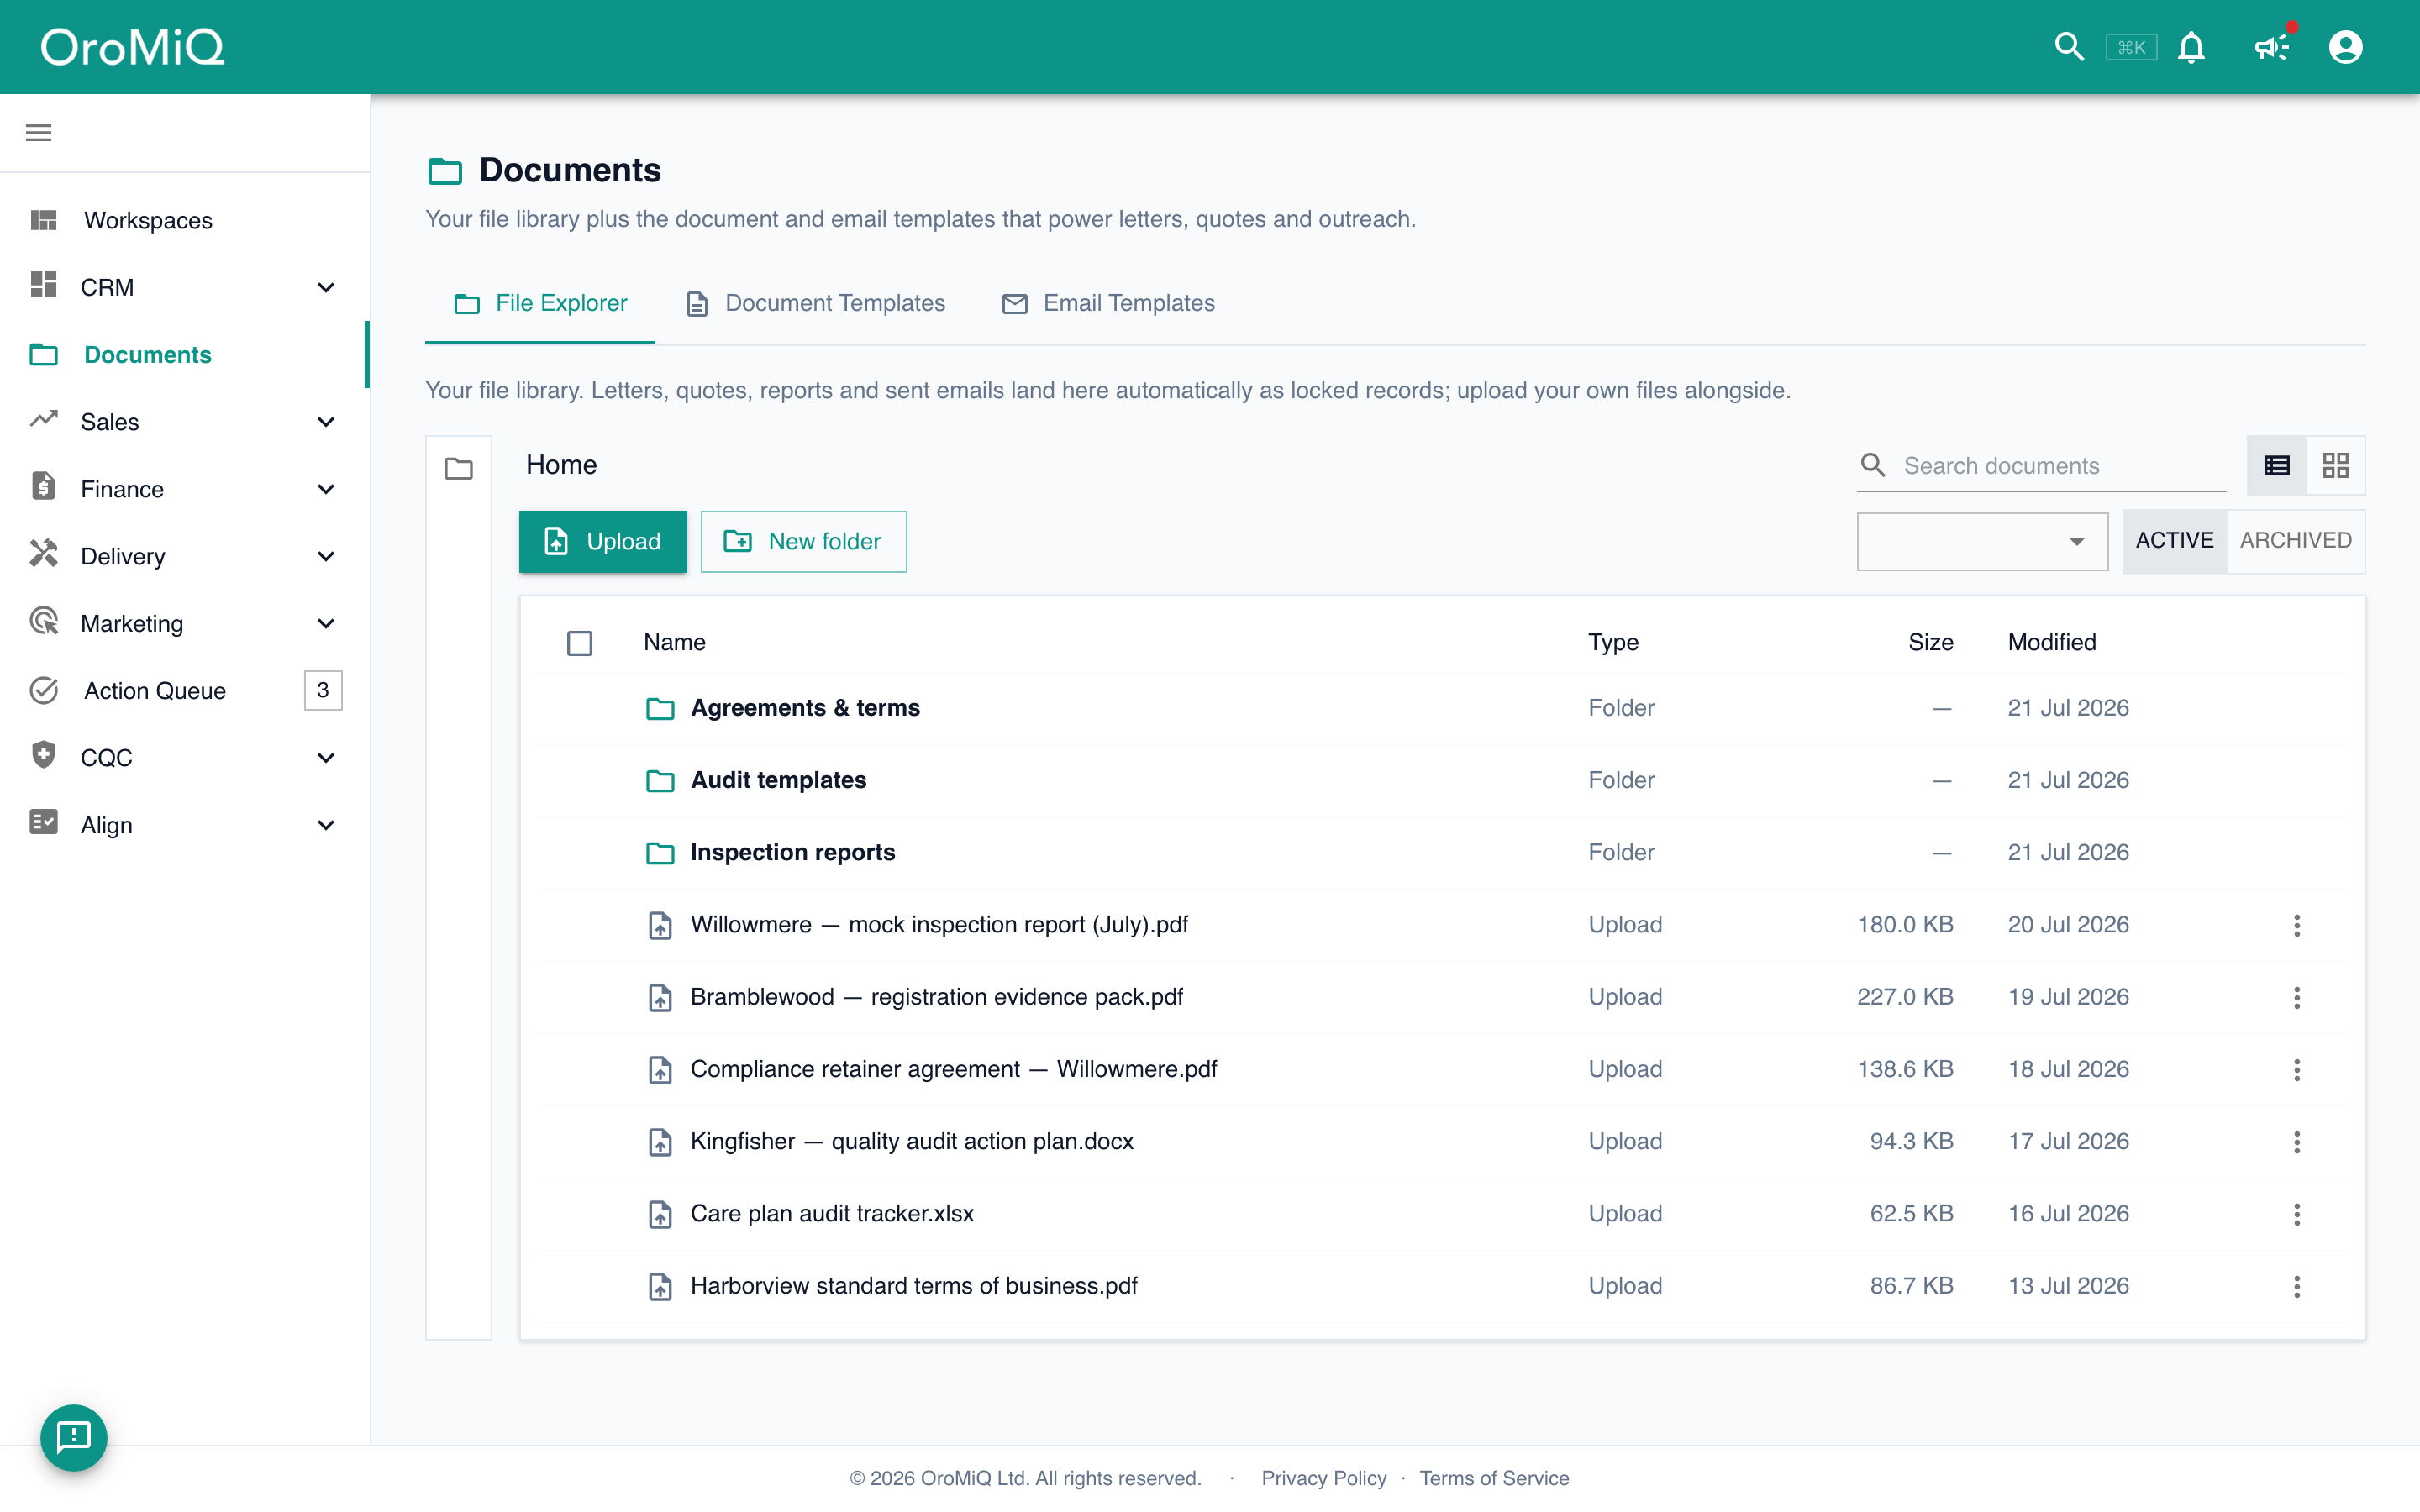
Task: Open the global search magnifier icon
Action: [x=2068, y=47]
